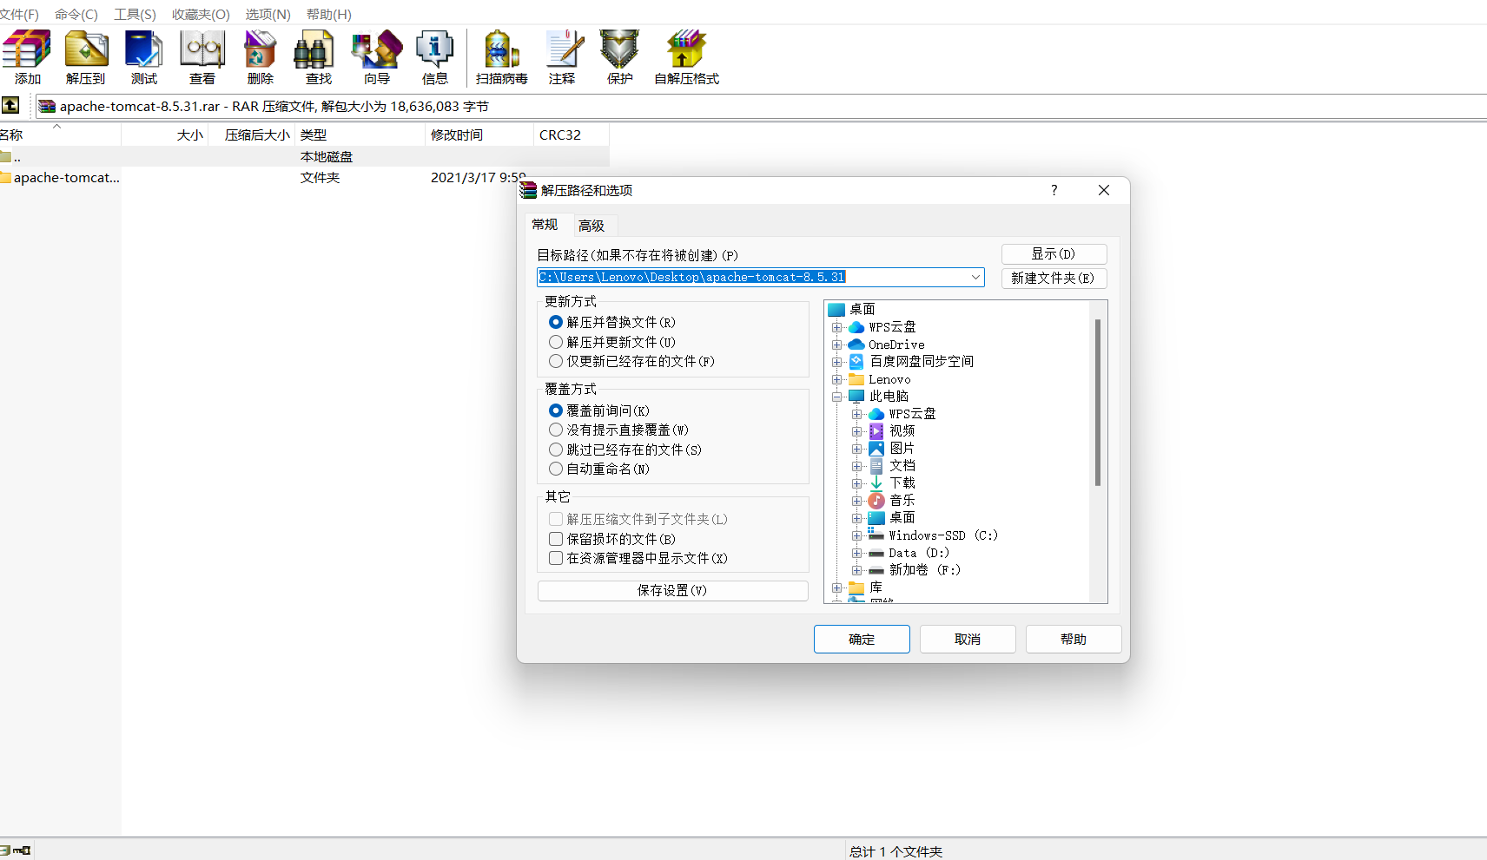The height and width of the screenshot is (860, 1487).
Task: Click the Virus Scan (扫描病毒) icon
Action: pyautogui.click(x=501, y=49)
